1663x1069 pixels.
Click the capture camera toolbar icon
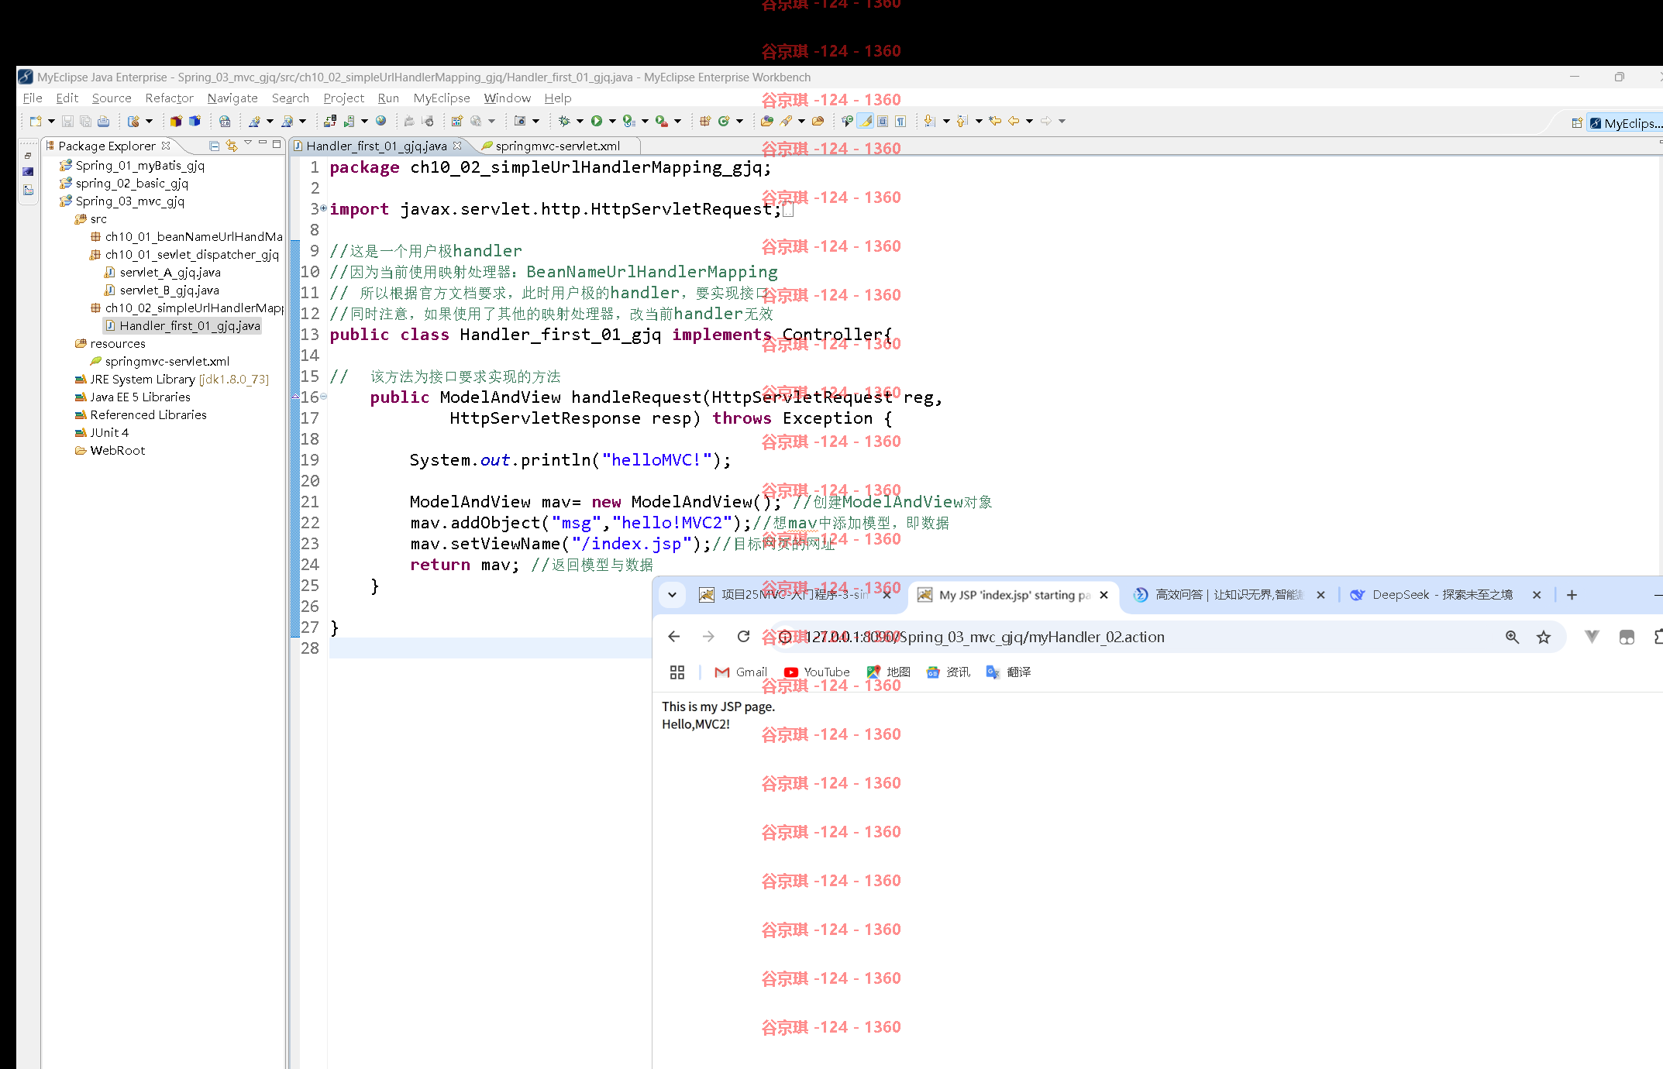pos(520,121)
